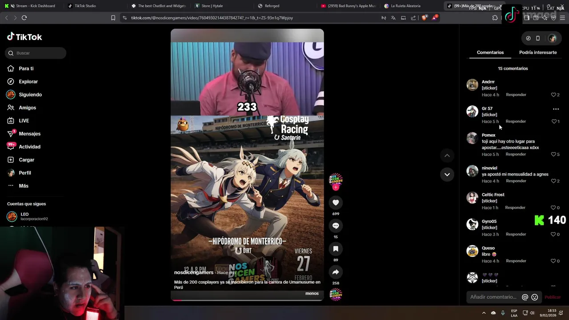
Task: Open the emoji picker icon
Action: coord(535,297)
